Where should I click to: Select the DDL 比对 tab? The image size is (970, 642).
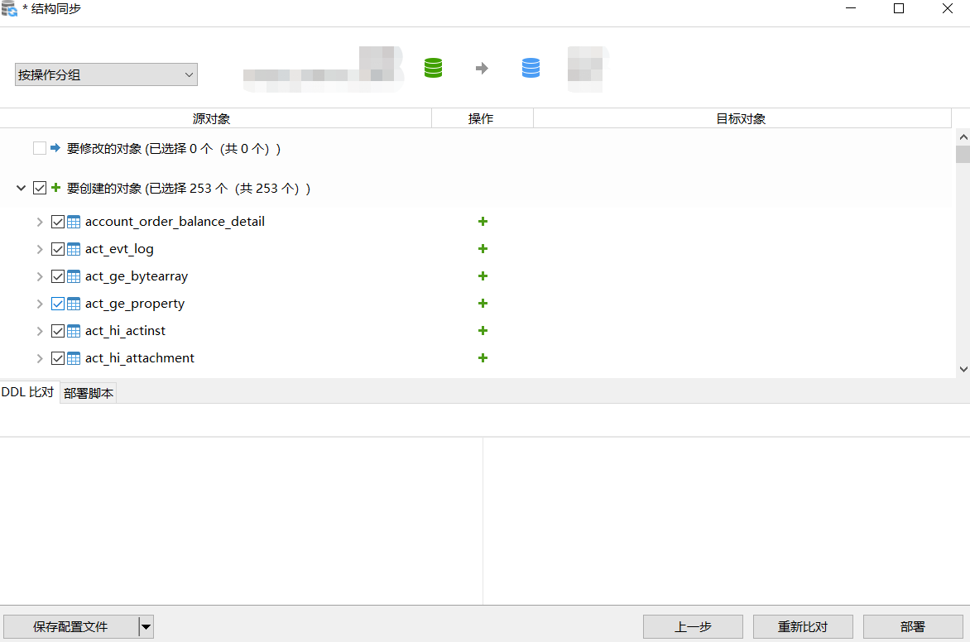[x=28, y=392]
